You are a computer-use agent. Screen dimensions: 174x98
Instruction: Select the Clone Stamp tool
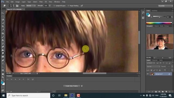3,40
